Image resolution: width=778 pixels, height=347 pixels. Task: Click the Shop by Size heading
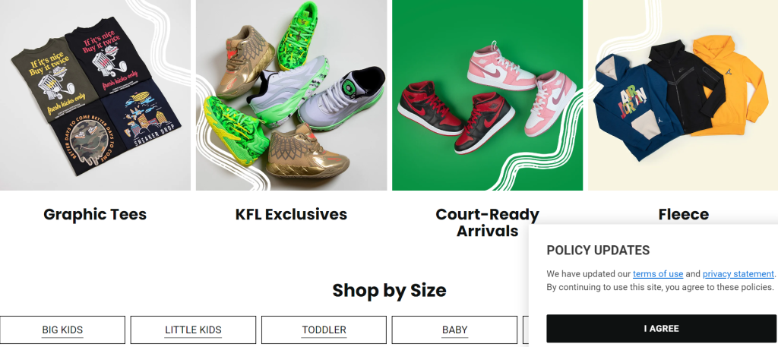tap(389, 290)
